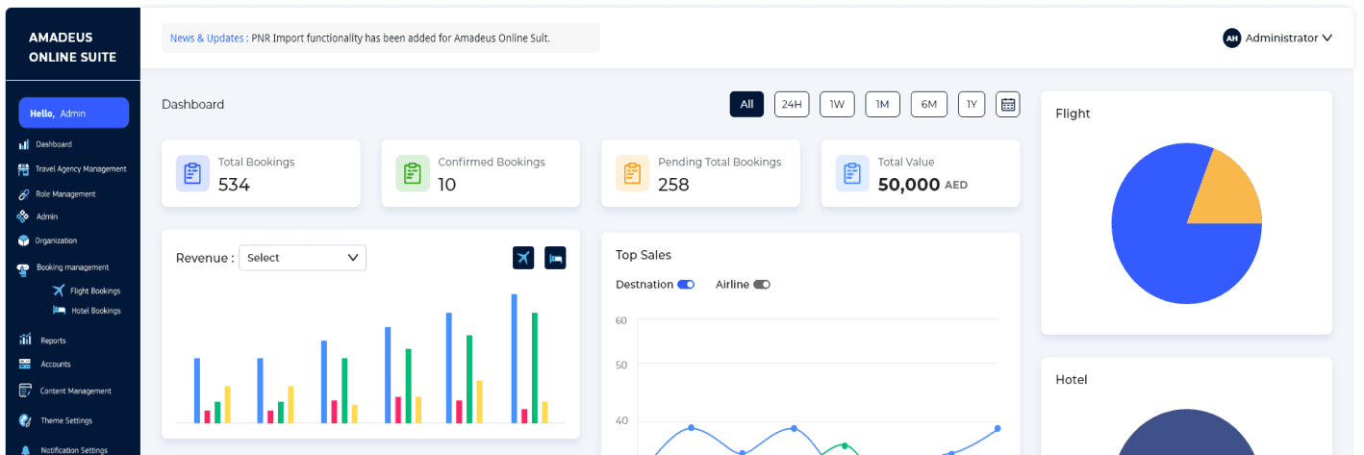Image resolution: width=1364 pixels, height=455 pixels.
Task: Click the News & Updates link
Action: coord(207,38)
